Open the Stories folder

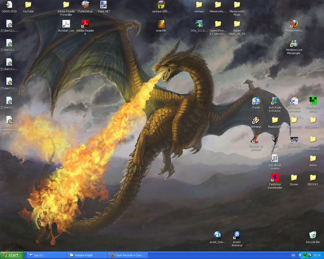point(294,178)
